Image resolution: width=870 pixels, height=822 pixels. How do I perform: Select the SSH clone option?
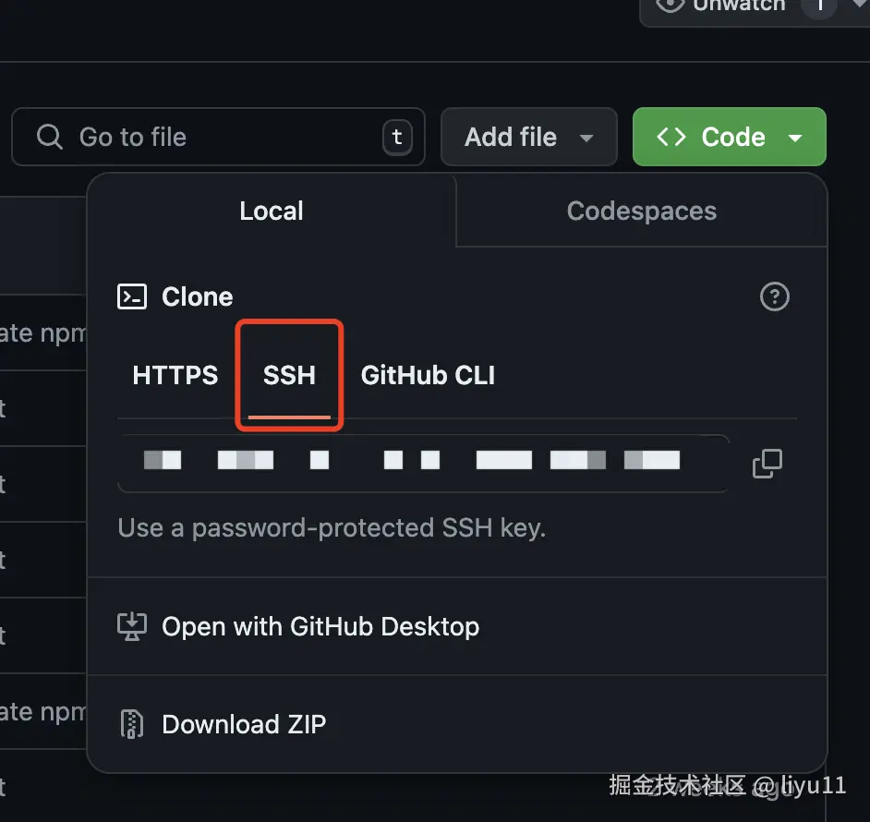289,375
